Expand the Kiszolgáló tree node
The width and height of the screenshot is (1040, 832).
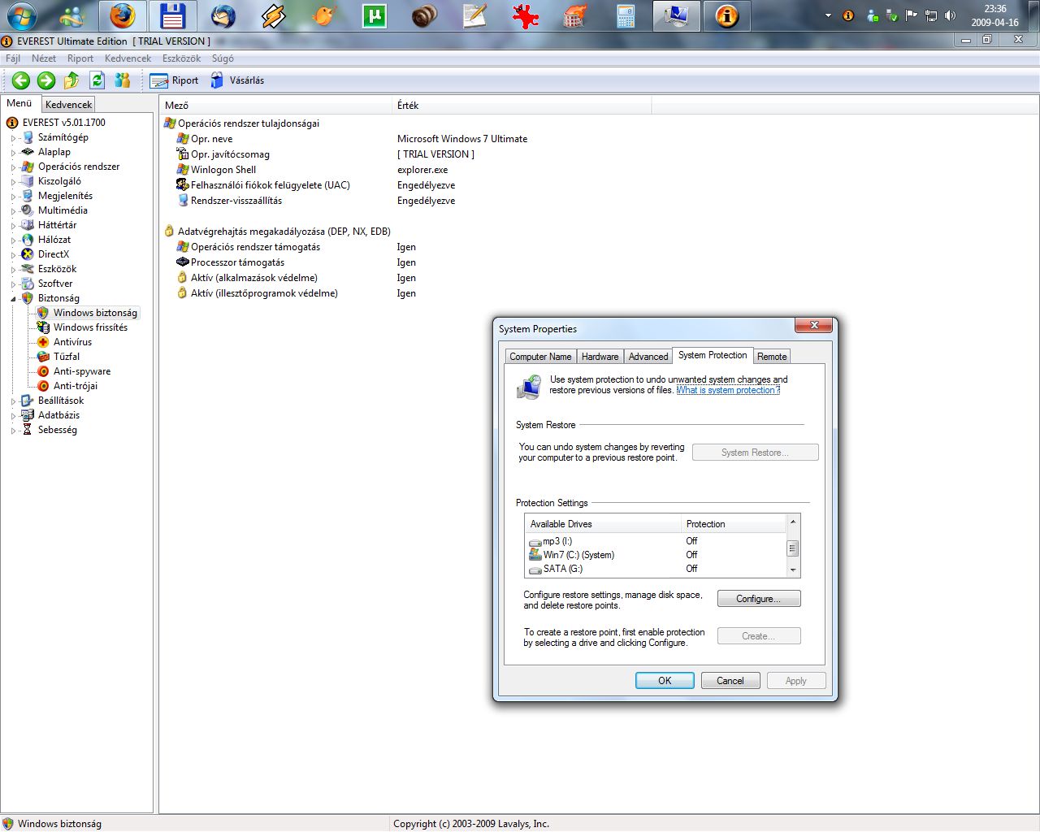tap(13, 182)
